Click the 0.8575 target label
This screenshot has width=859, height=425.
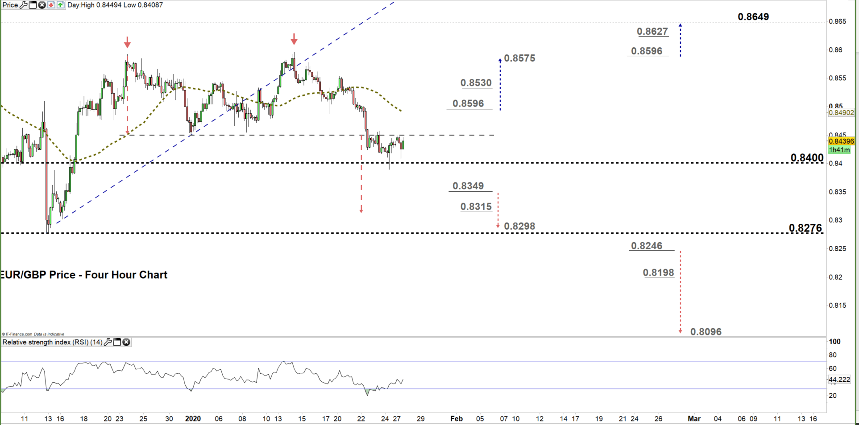pos(519,58)
